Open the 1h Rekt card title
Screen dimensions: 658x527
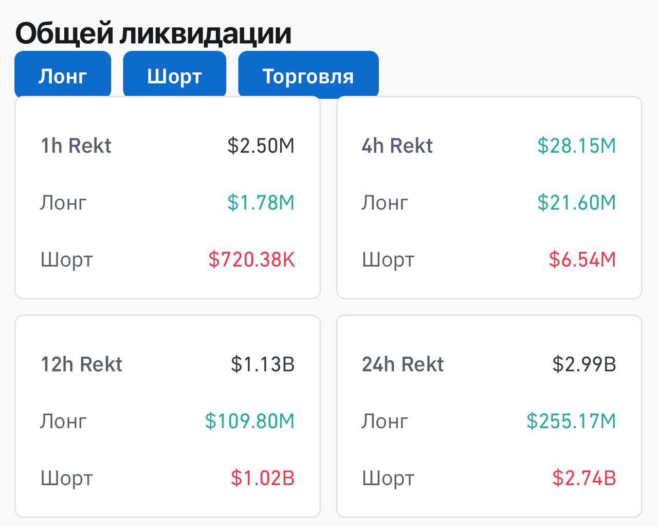pyautogui.click(x=76, y=146)
